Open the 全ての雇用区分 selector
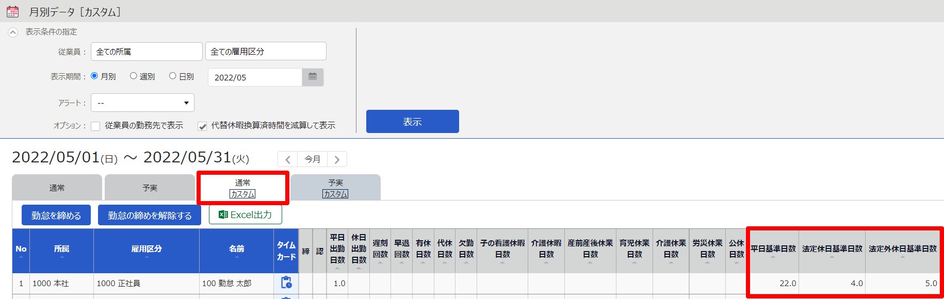Viewport: 944px width, 299px height. [x=266, y=52]
